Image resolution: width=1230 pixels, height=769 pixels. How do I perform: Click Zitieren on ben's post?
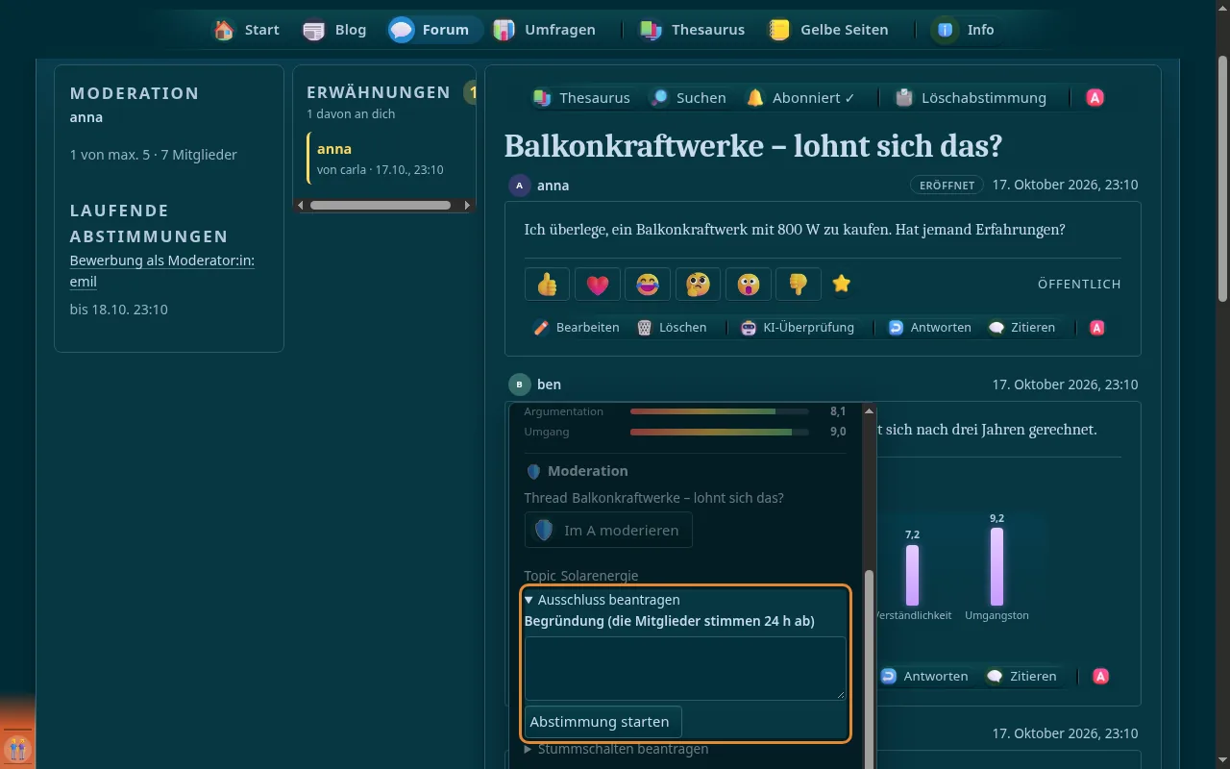pos(1021,677)
